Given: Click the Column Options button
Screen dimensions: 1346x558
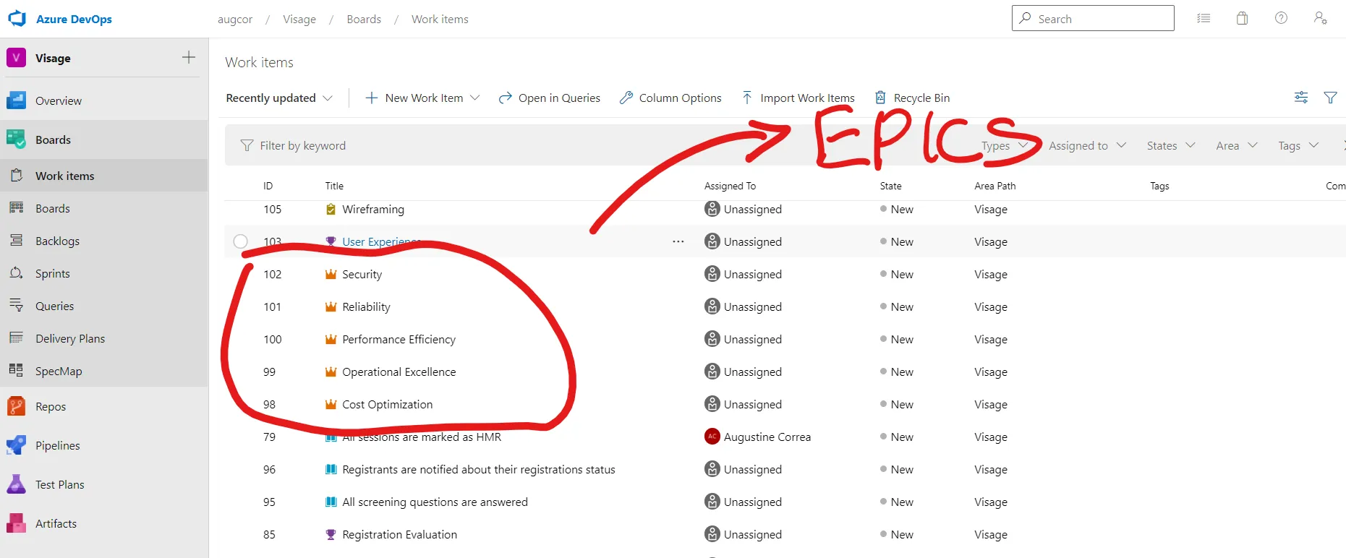Looking at the screenshot, I should tap(670, 98).
